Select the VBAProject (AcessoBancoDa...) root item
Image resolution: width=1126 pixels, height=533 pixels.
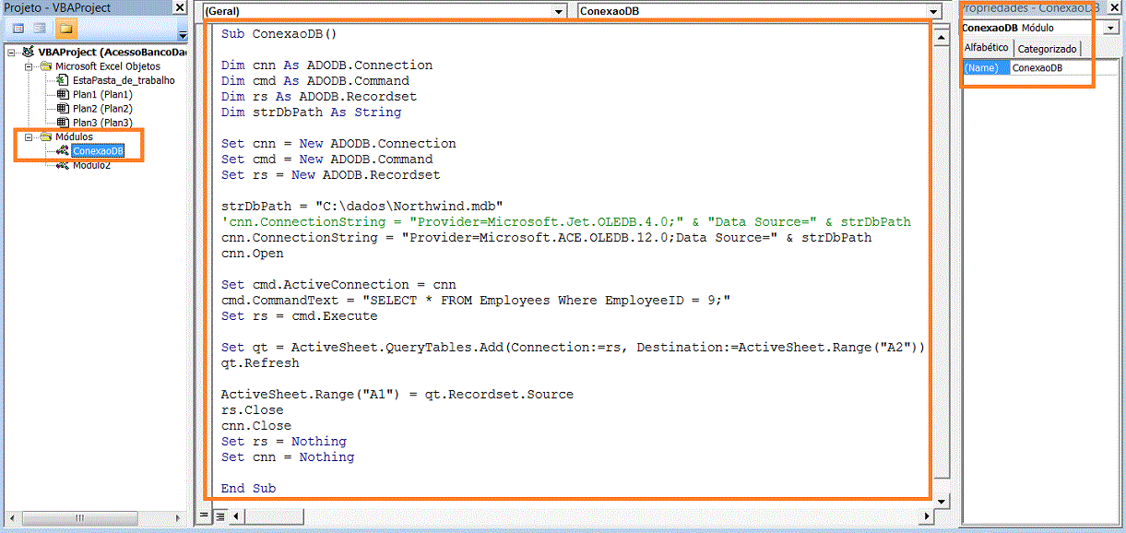[x=112, y=53]
